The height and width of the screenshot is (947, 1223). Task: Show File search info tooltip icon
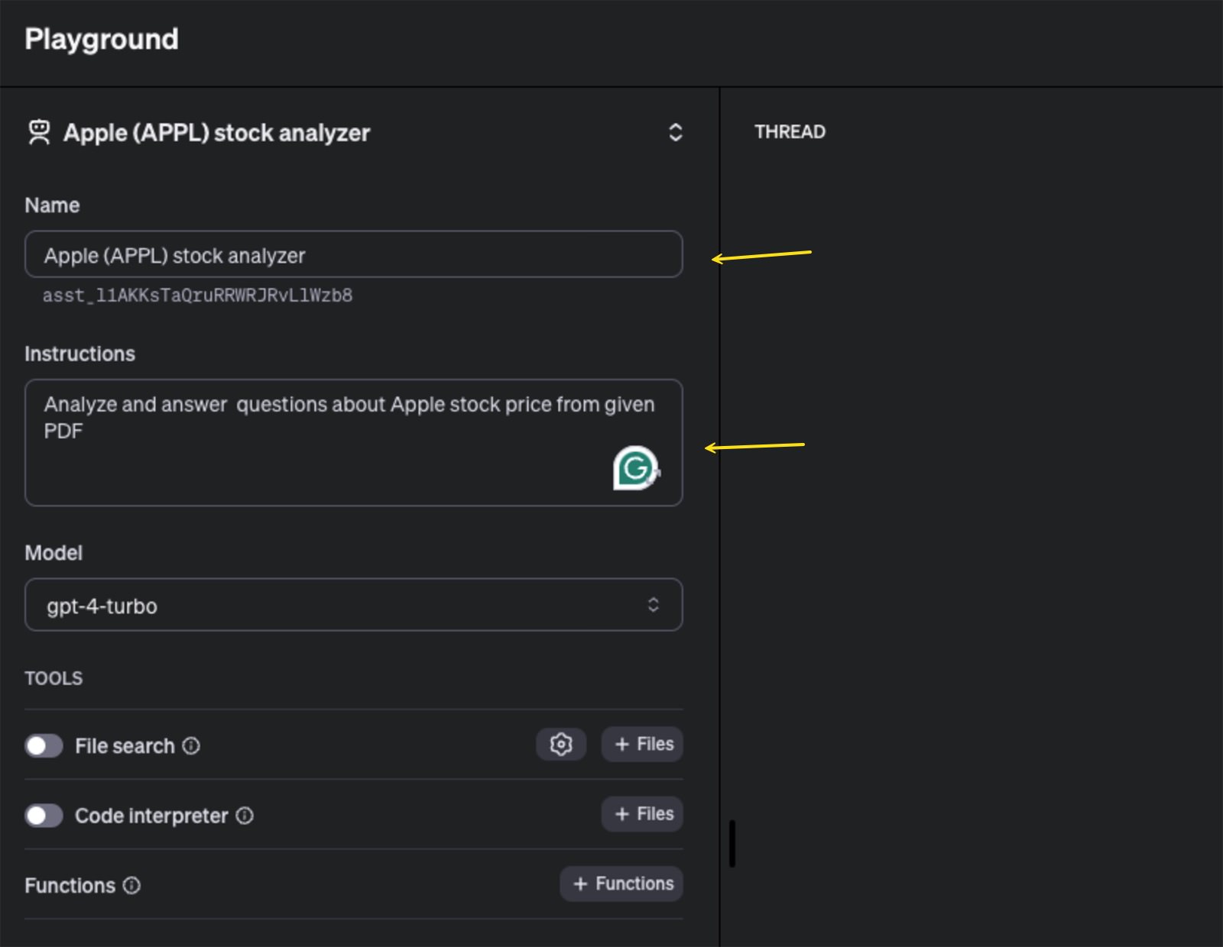pyautogui.click(x=191, y=746)
